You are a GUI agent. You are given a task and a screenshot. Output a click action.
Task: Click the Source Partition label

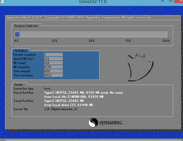(x=23, y=93)
